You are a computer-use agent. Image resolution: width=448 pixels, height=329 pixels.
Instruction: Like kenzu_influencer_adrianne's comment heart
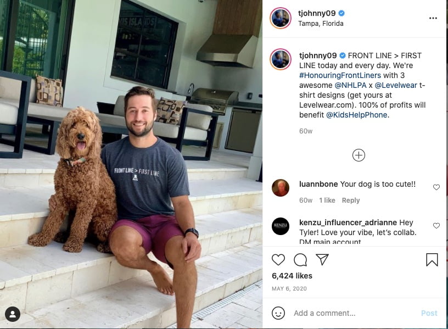tap(436, 226)
